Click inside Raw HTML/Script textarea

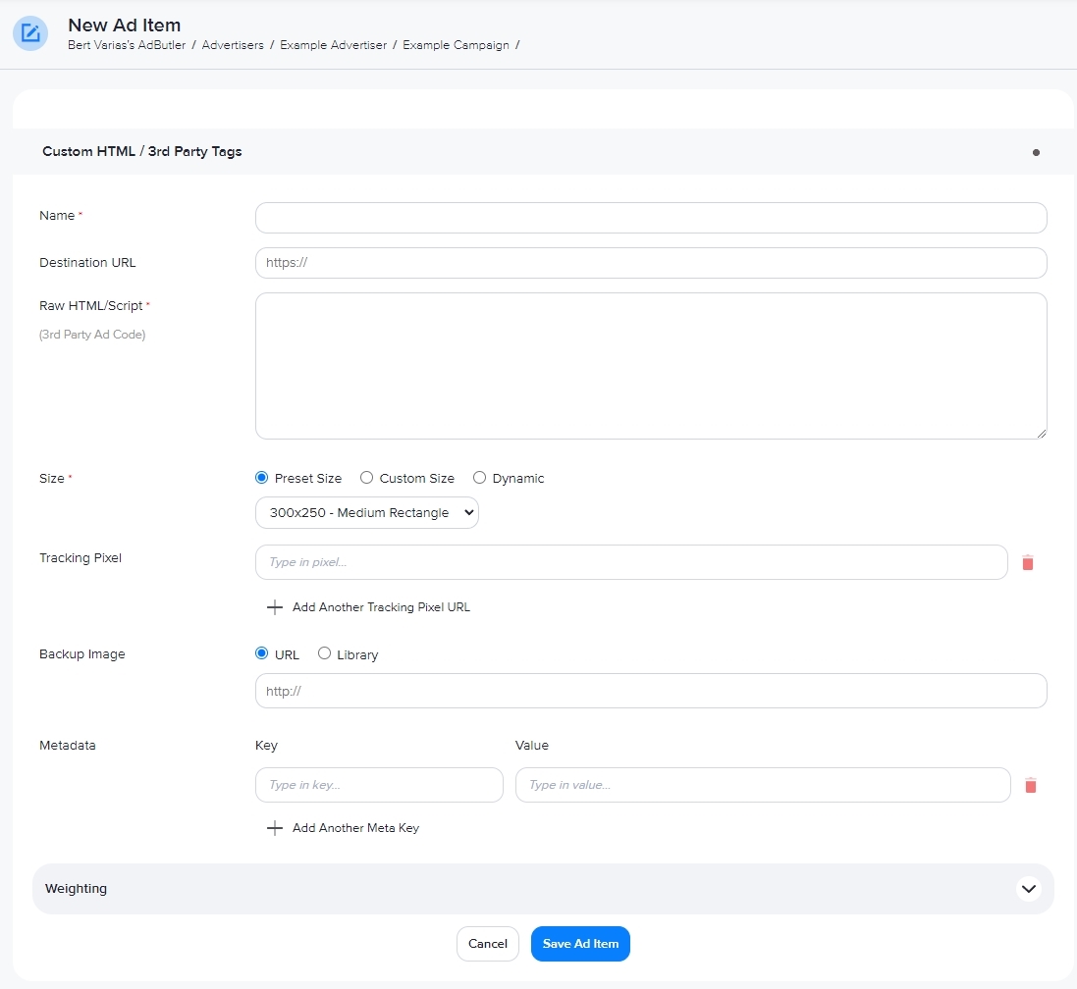coord(651,366)
